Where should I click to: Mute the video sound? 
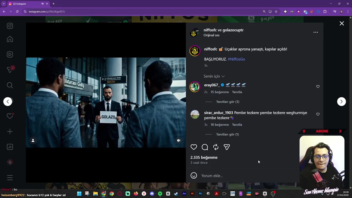pos(179,141)
